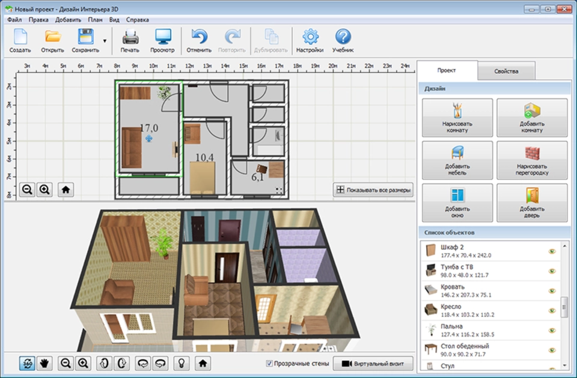
Task: Select Шкаф 2 in object list
Action: coord(490,251)
